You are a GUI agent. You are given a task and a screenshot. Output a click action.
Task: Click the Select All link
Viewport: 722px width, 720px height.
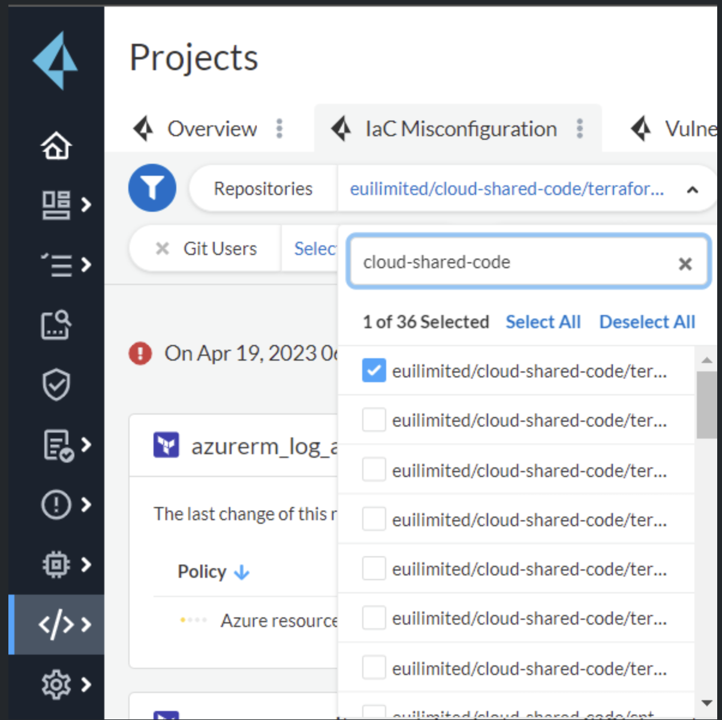coord(543,322)
